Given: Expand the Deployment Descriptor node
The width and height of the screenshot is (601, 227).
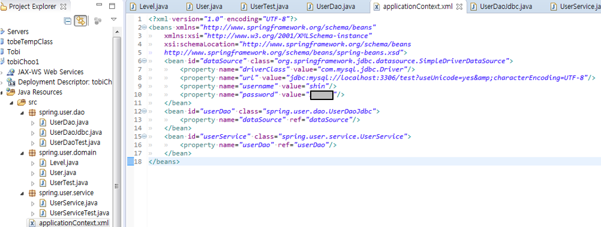Looking at the screenshot, I should [x=2, y=82].
